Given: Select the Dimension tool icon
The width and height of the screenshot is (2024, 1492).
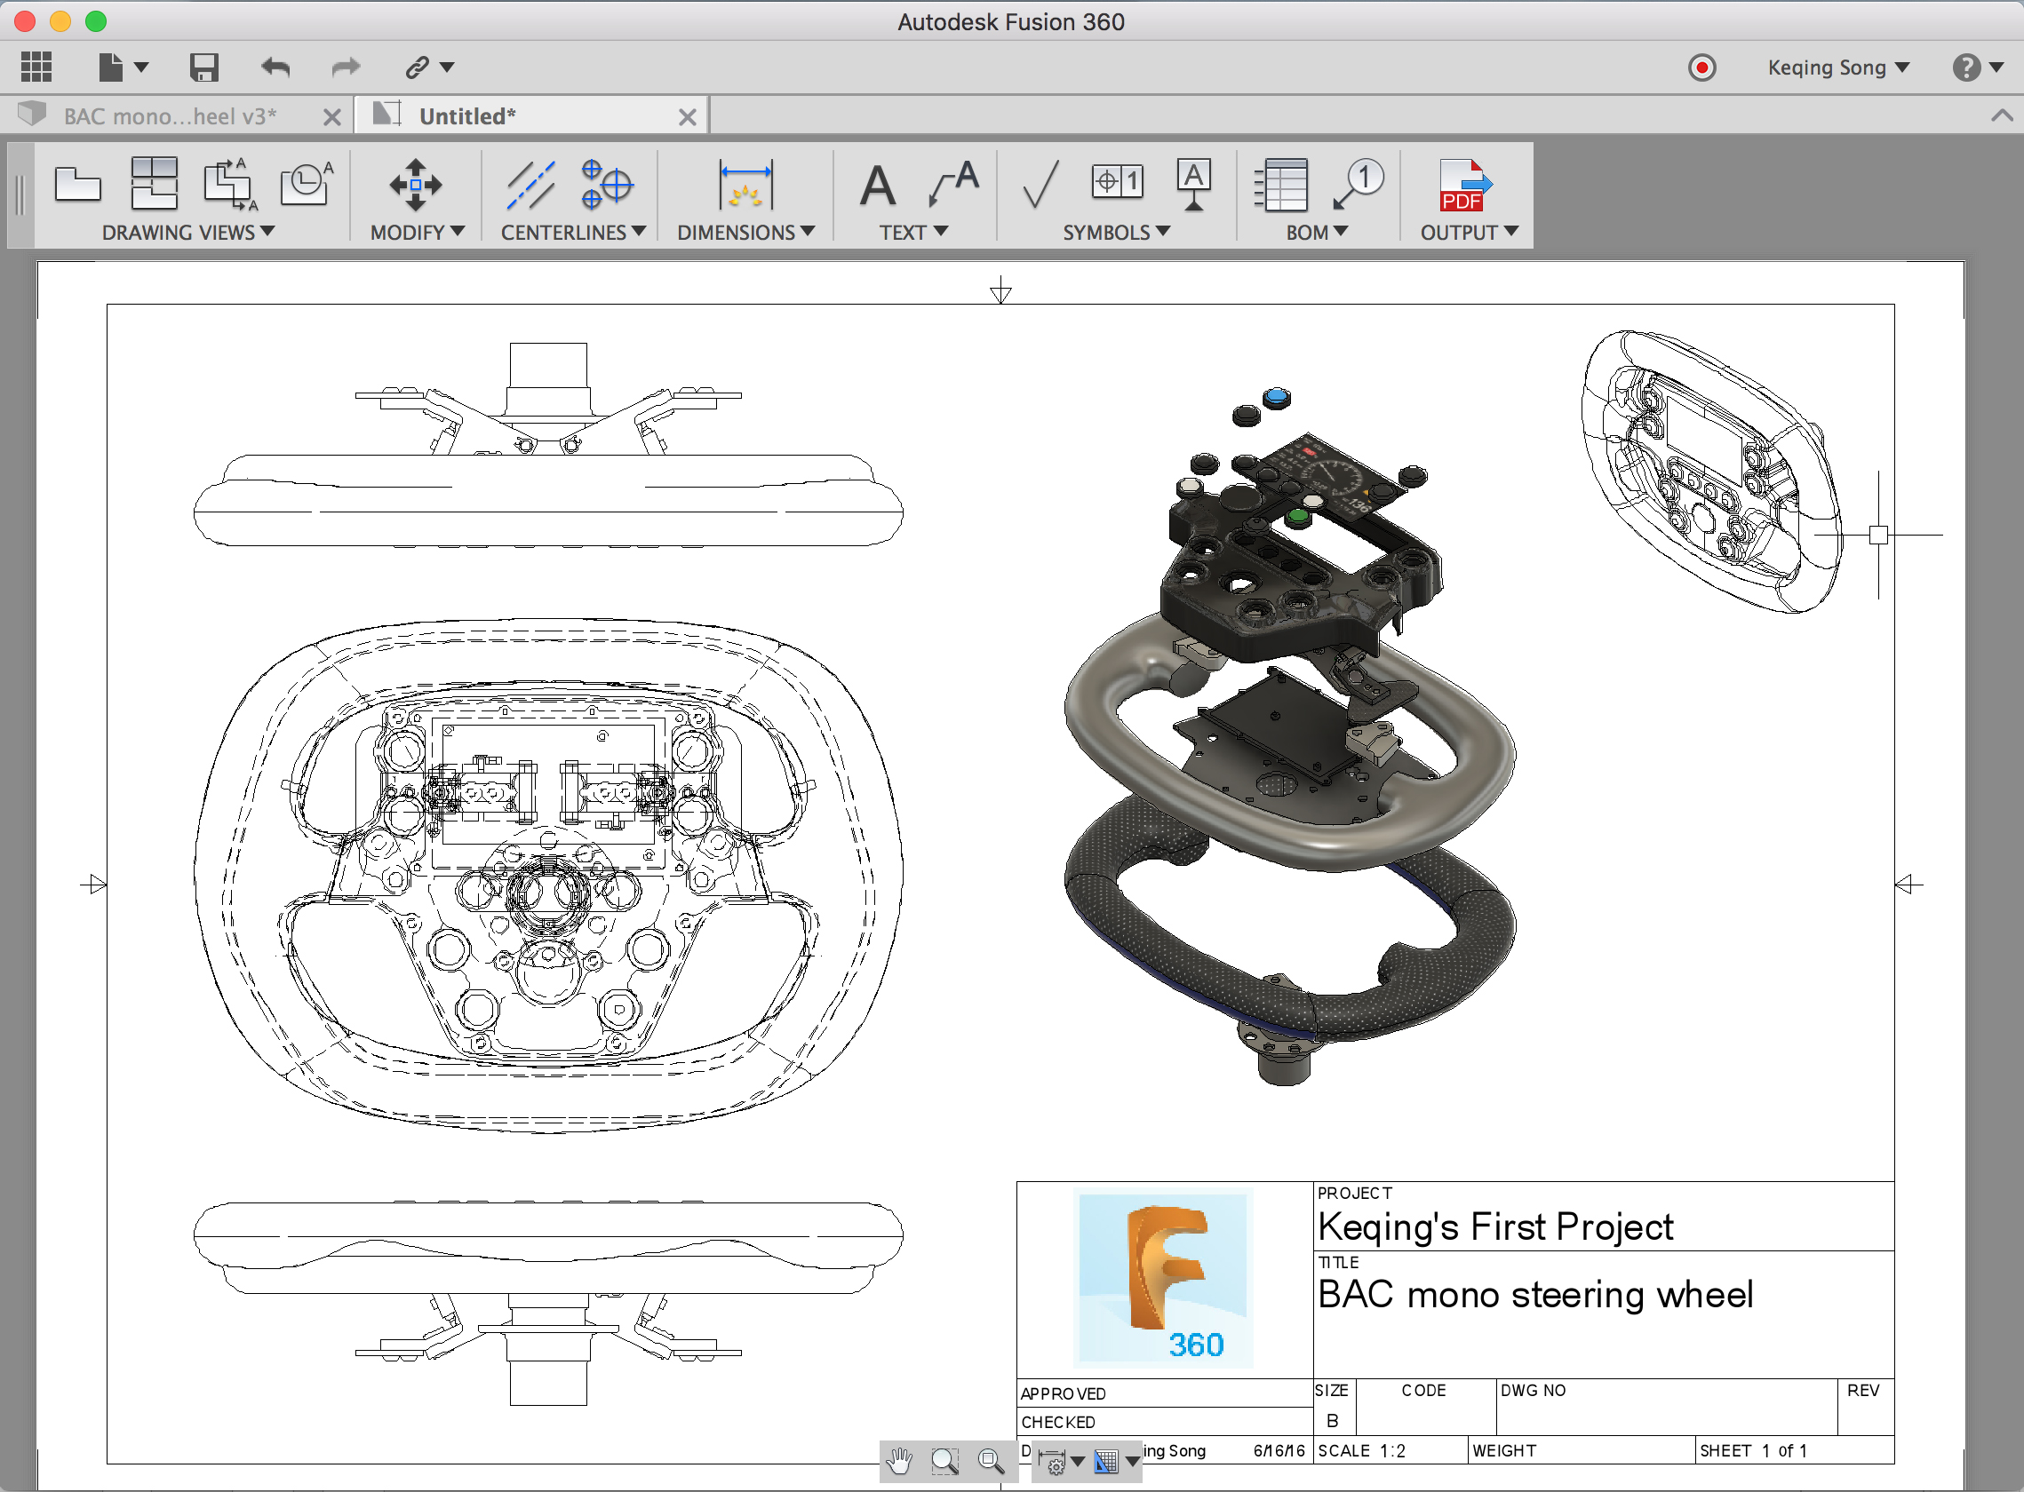Looking at the screenshot, I should click(745, 184).
